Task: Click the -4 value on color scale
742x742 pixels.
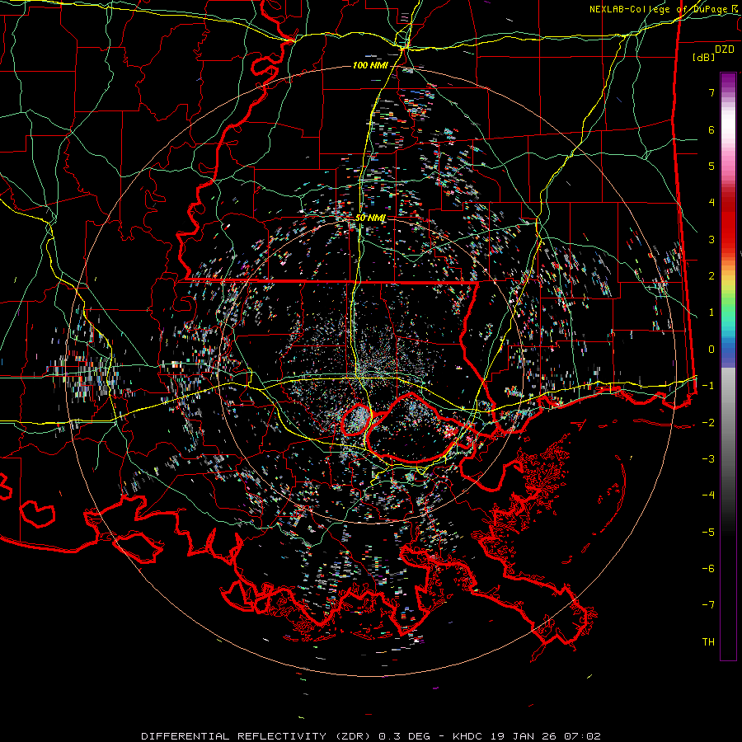Action: (x=708, y=495)
